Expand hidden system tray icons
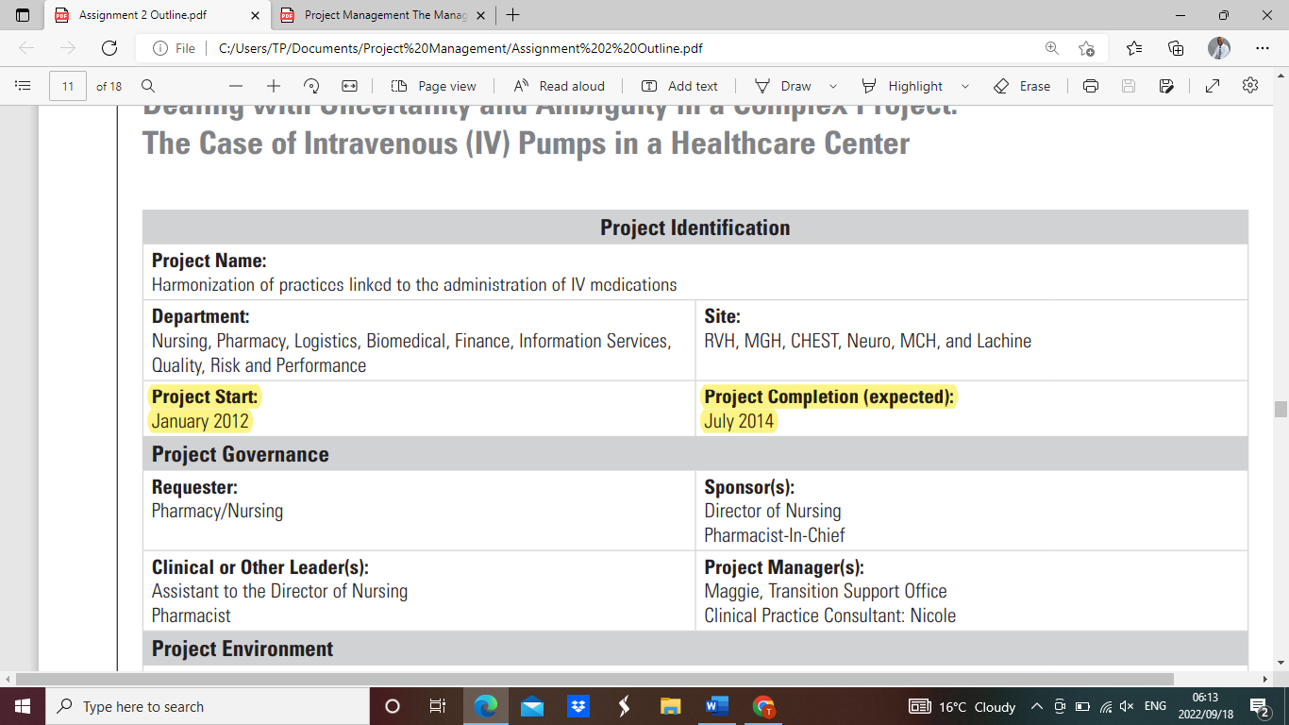Viewport: 1289px width, 725px height. pos(1036,706)
